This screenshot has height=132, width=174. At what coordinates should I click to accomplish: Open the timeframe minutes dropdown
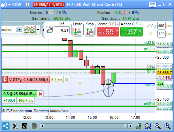click(19, 30)
